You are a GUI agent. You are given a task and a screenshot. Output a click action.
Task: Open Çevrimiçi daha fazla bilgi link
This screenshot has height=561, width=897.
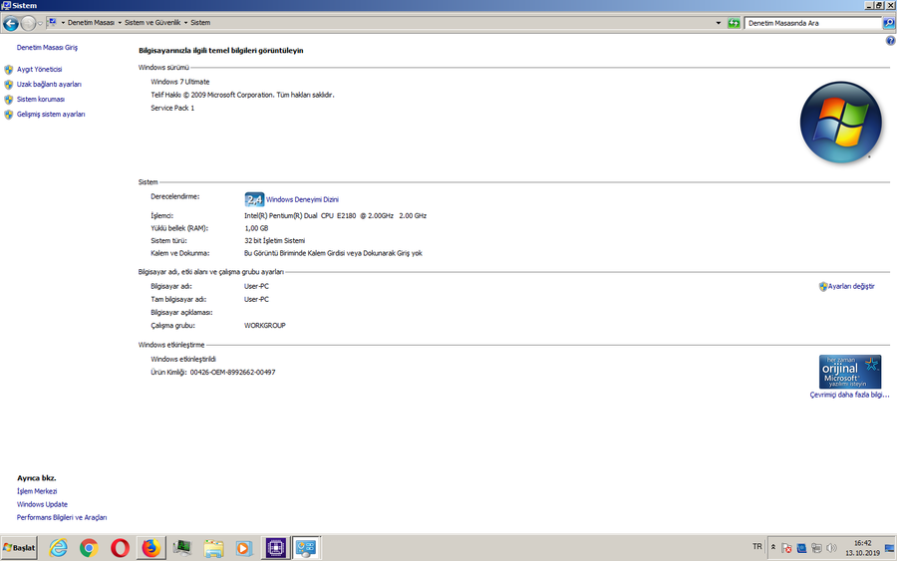coord(849,395)
